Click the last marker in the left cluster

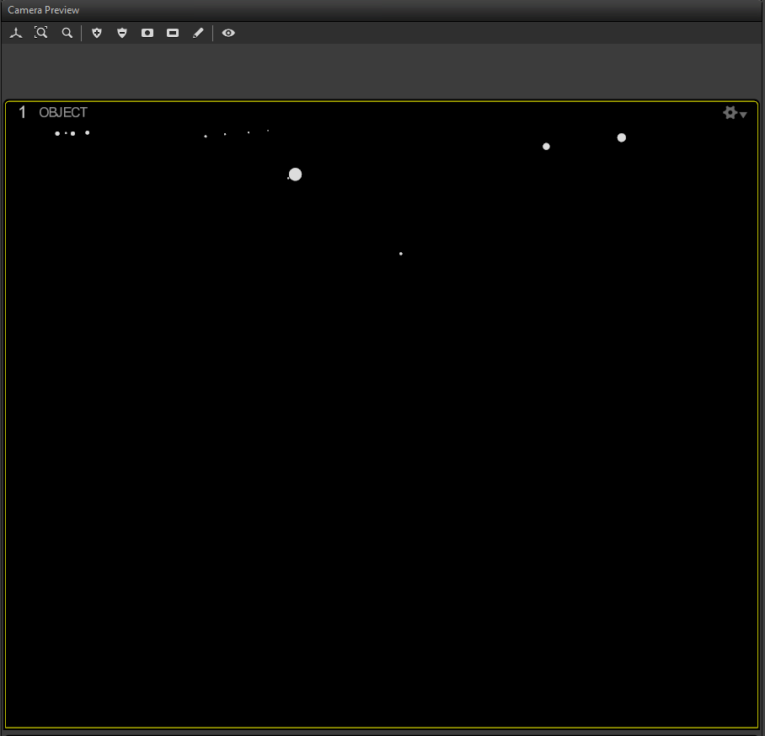pyautogui.click(x=87, y=132)
